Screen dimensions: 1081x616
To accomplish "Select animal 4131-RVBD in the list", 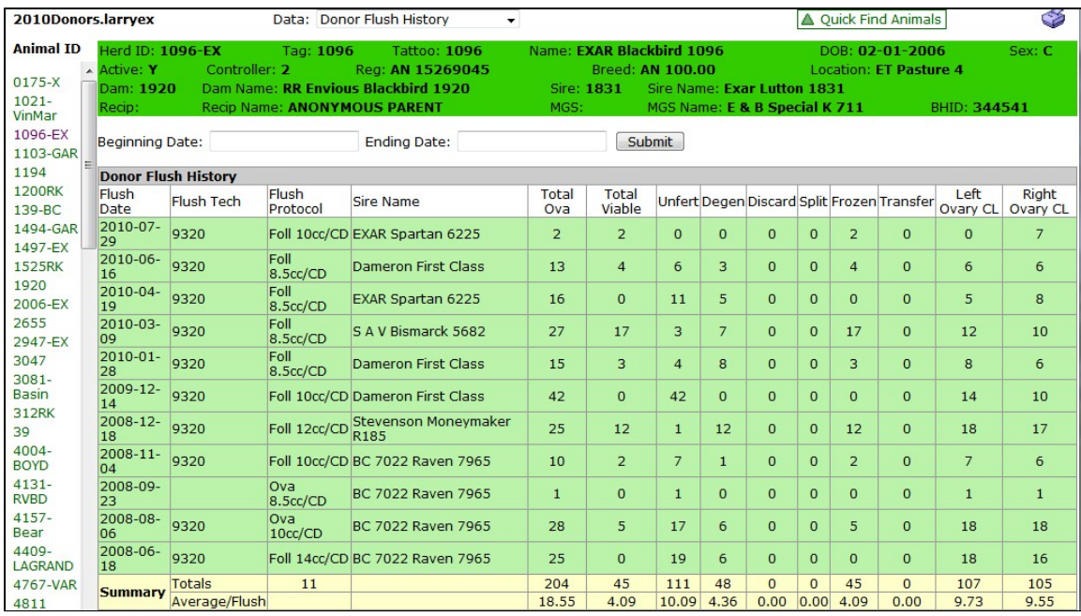I will pyautogui.click(x=30, y=491).
